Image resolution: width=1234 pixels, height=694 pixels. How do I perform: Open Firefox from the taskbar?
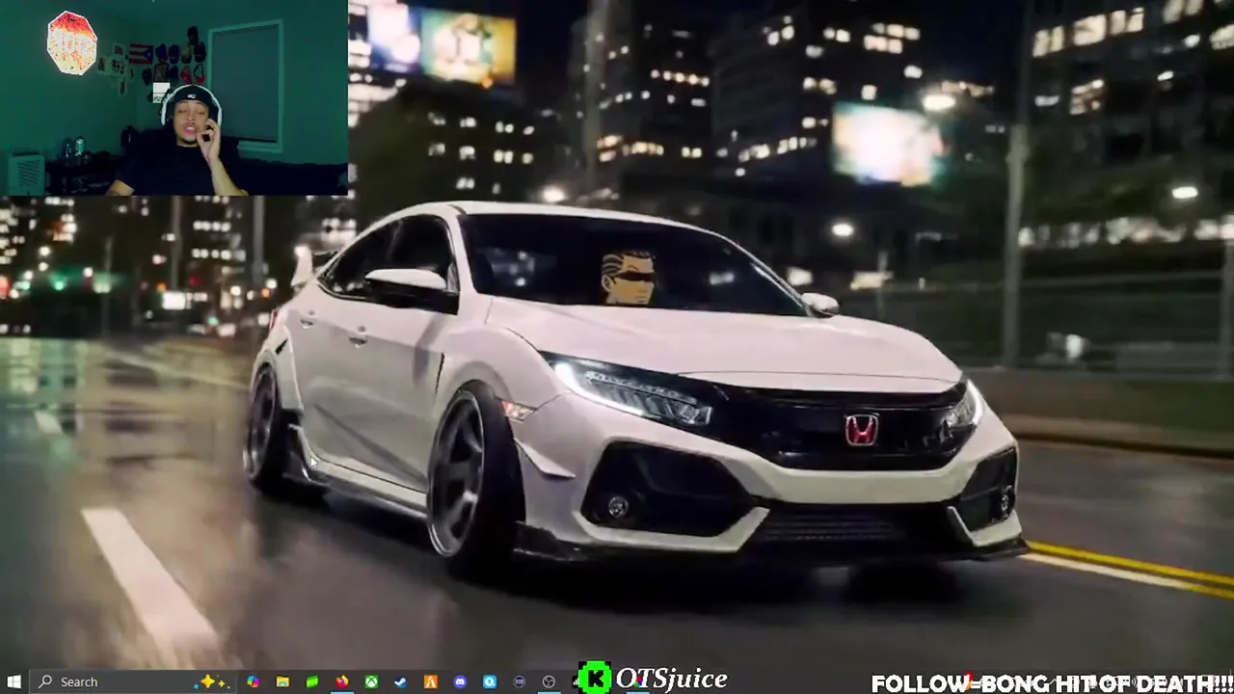click(x=341, y=681)
